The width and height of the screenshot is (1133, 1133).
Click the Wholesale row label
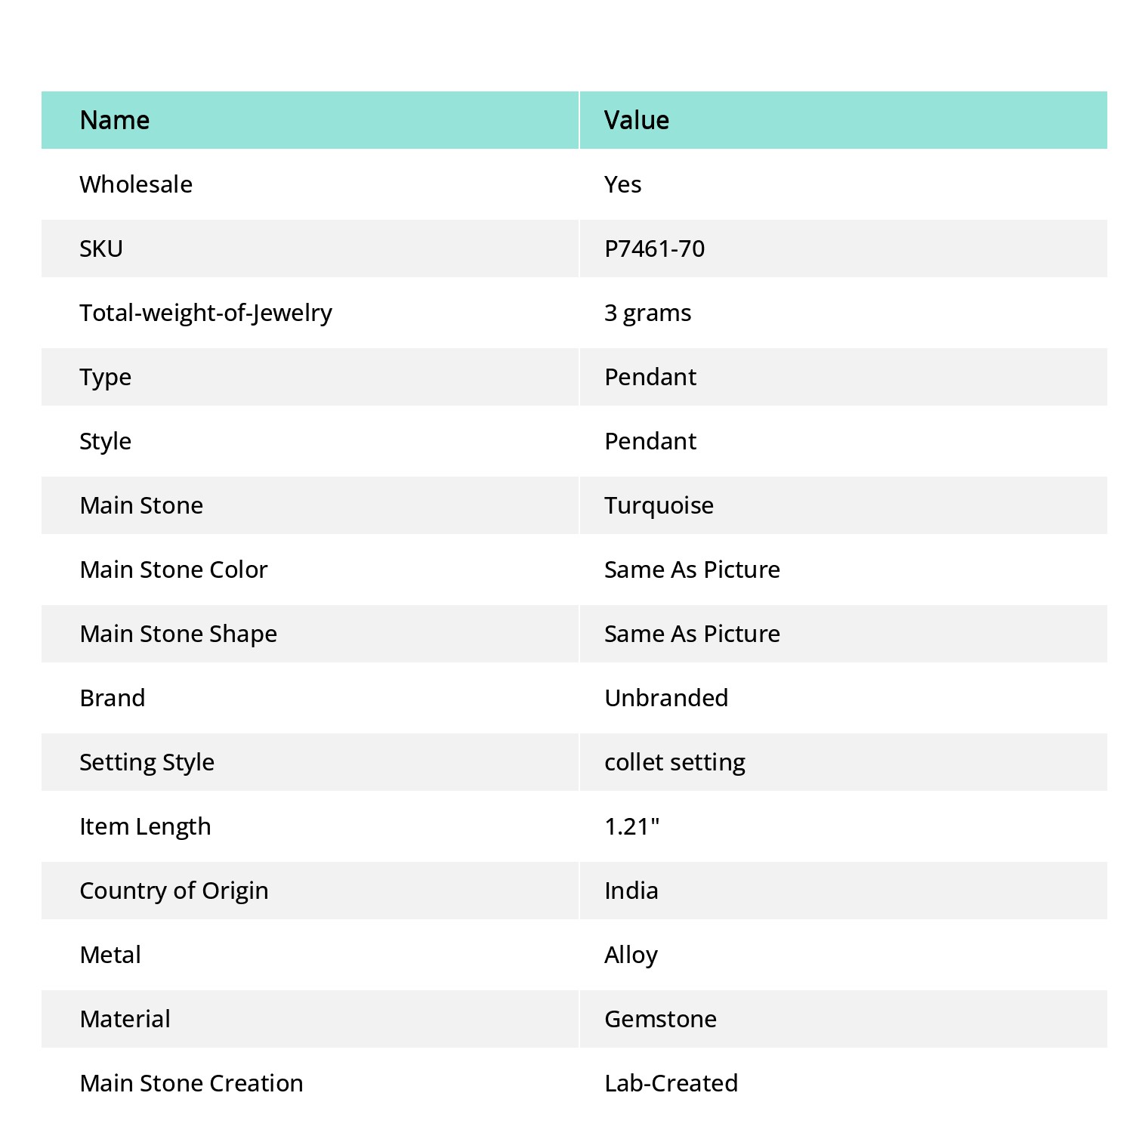click(x=136, y=184)
